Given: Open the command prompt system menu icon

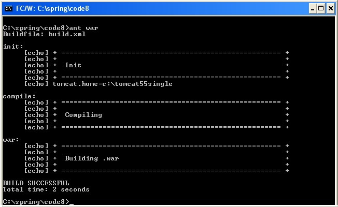Looking at the screenshot, I should pos(9,9).
